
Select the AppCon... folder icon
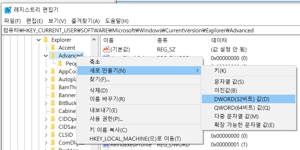tap(53, 72)
